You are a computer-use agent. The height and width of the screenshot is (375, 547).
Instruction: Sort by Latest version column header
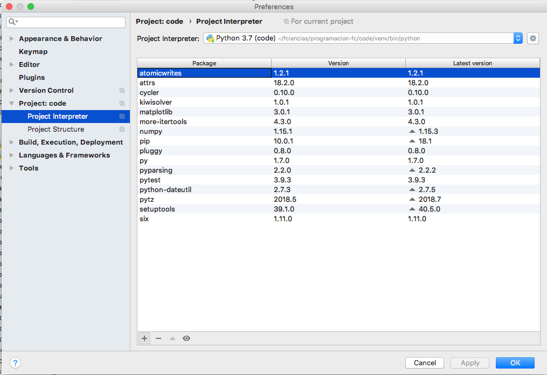473,63
